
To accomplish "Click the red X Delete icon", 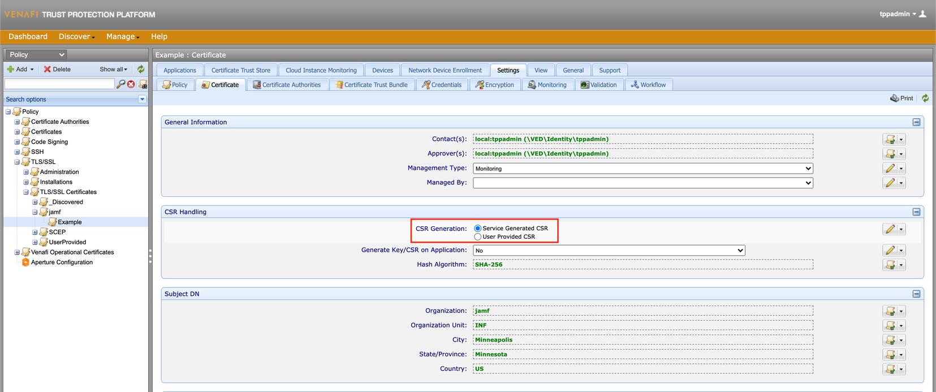I will tap(48, 69).
